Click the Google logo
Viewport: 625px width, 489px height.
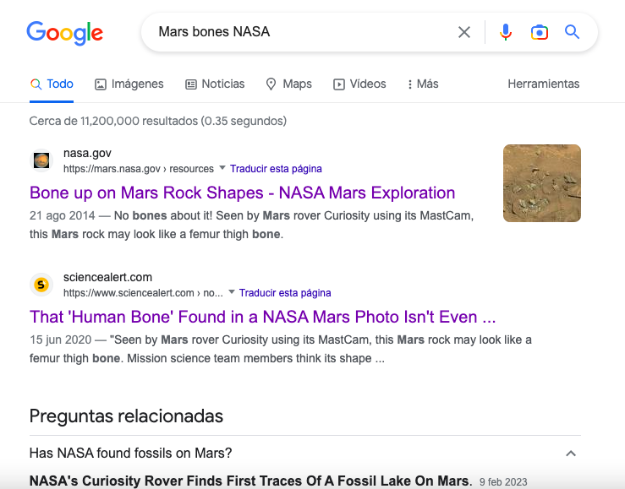point(64,33)
